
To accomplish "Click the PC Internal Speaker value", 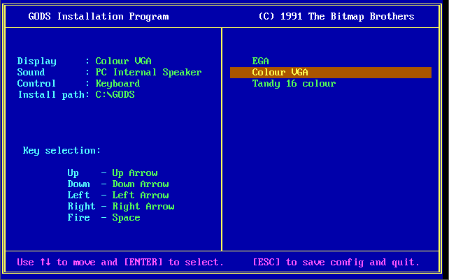I will pyautogui.click(x=148, y=73).
